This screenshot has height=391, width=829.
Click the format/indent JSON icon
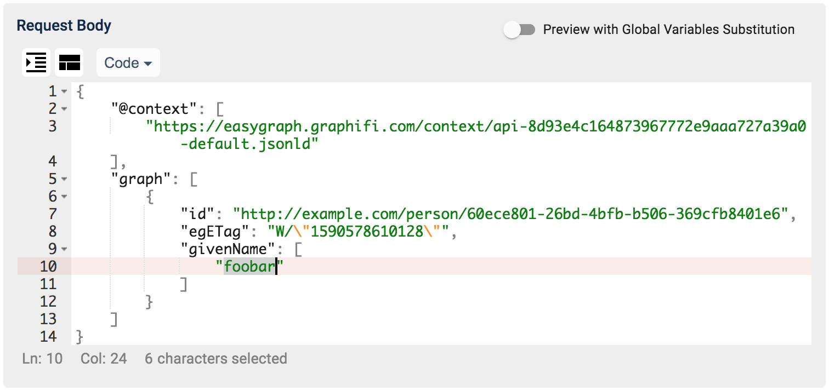click(36, 62)
